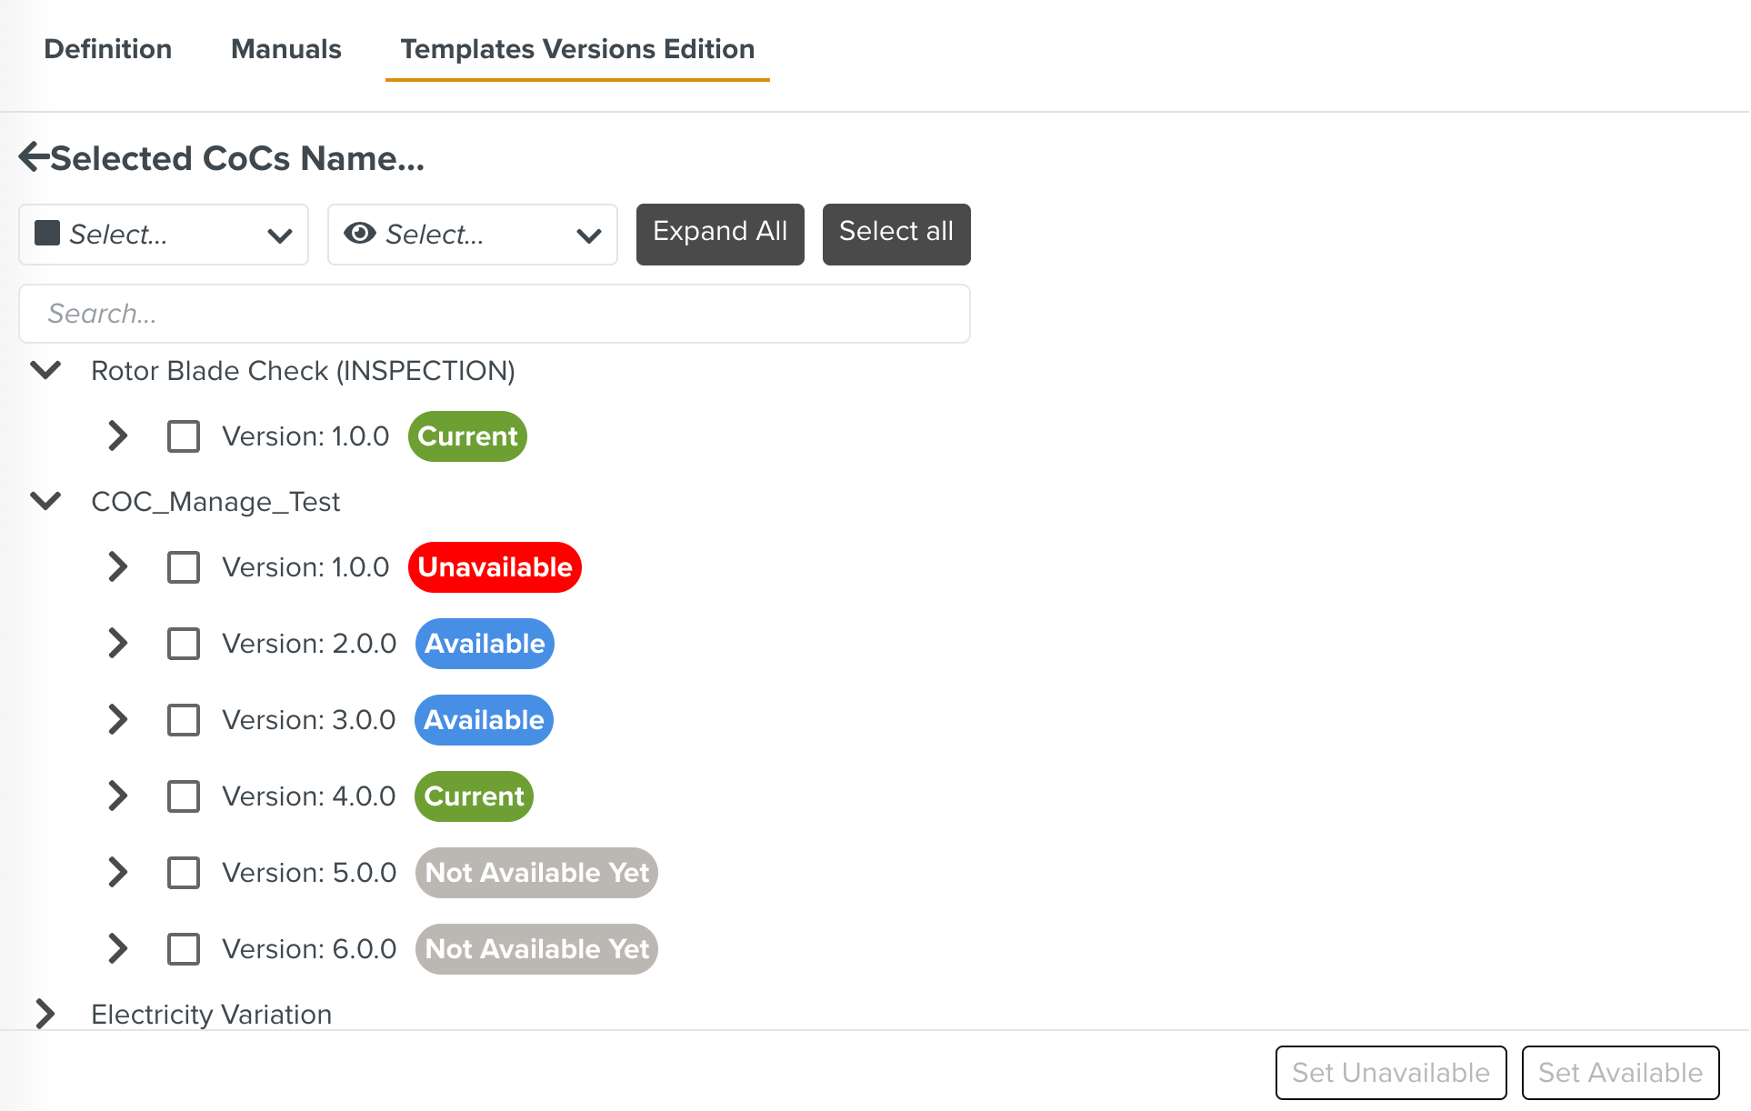Switch to the Definition tab

tap(107, 49)
